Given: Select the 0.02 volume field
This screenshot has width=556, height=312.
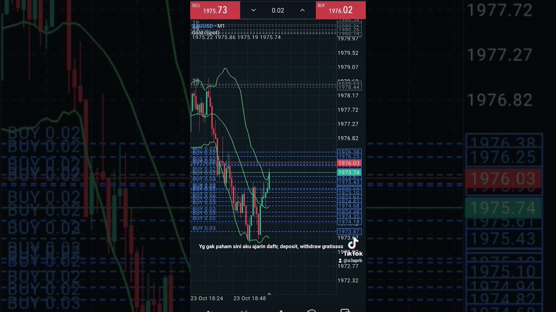Looking at the screenshot, I should point(278,10).
